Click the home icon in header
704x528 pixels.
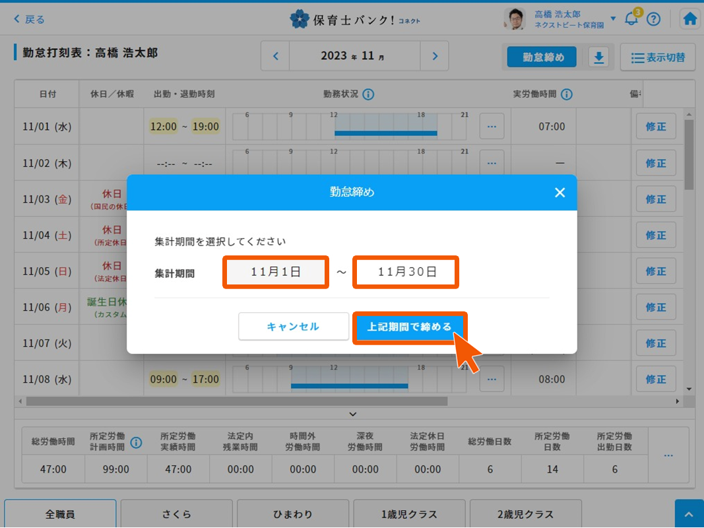coord(690,19)
